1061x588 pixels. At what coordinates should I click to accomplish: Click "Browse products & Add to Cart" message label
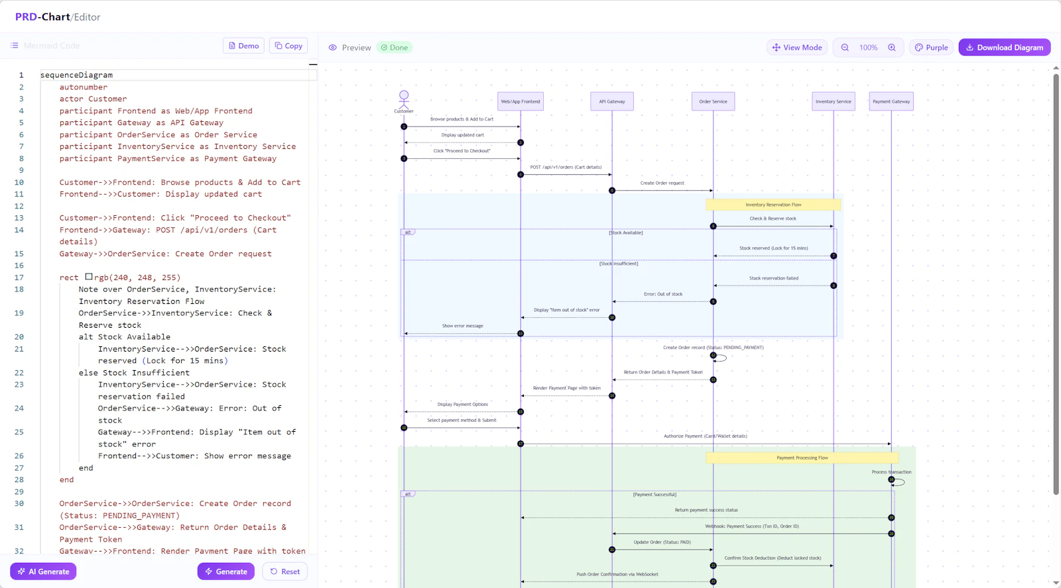[462, 119]
